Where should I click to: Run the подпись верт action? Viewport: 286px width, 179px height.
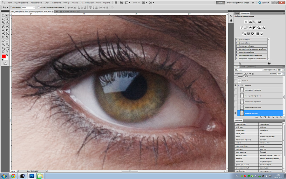click(246, 124)
